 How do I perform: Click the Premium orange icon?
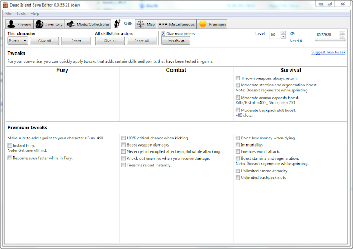[x=202, y=24]
